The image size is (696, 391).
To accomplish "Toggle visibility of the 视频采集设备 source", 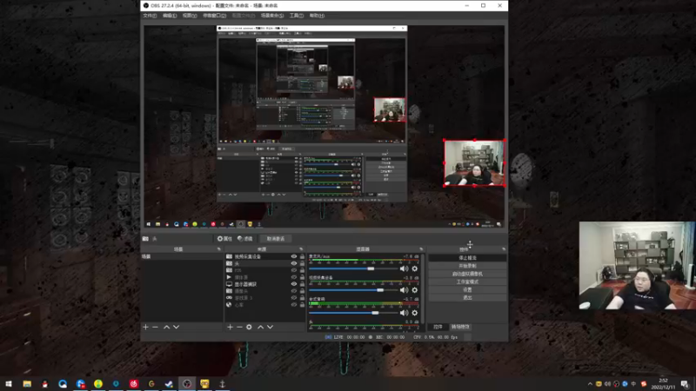I will pos(293,256).
